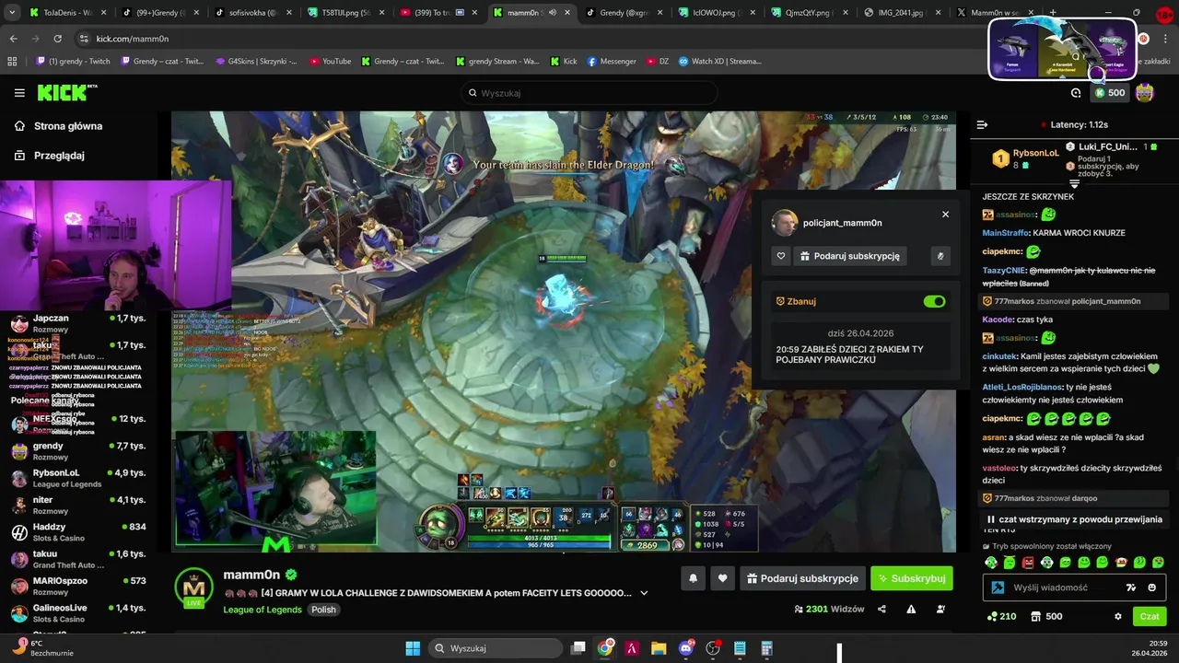The image size is (1179, 663).
Task: Click the mute icon in user card
Action: [x=940, y=256]
